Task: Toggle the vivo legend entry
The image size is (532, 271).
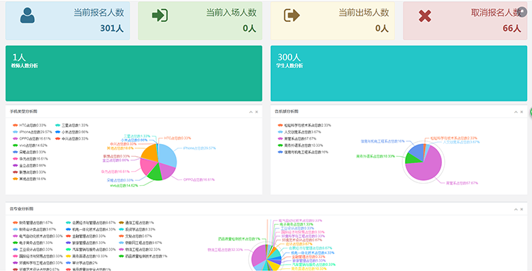Action: point(30,145)
